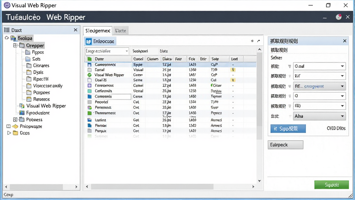Click the folder icon in Uatinz row

click(90, 120)
